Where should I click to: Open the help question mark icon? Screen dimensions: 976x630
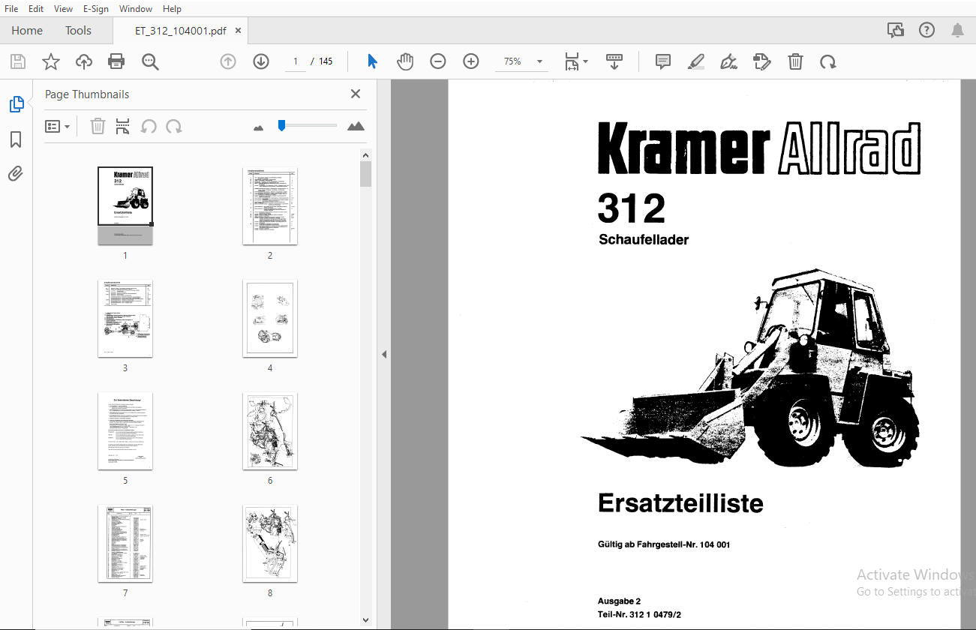point(926,30)
